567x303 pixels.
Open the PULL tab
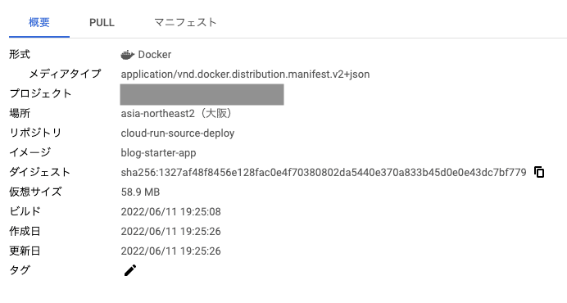coord(102,22)
